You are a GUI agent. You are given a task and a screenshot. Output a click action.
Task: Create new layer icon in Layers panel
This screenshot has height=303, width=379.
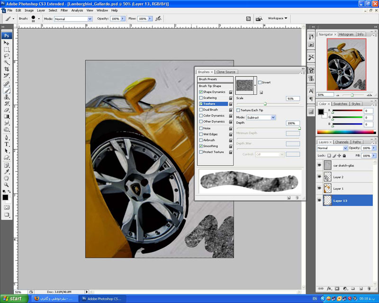tap(361, 288)
